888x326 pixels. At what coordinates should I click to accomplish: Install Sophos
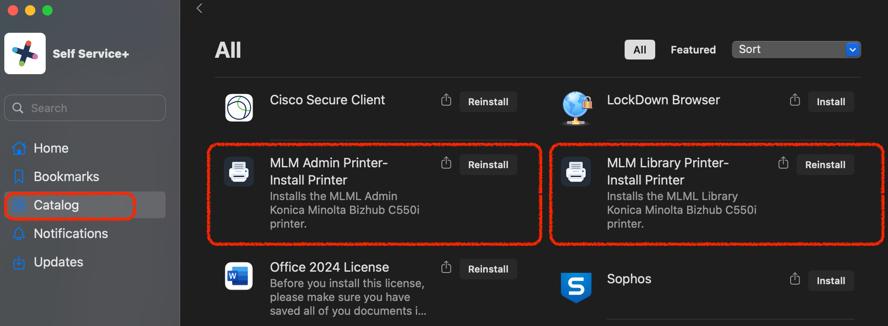831,281
